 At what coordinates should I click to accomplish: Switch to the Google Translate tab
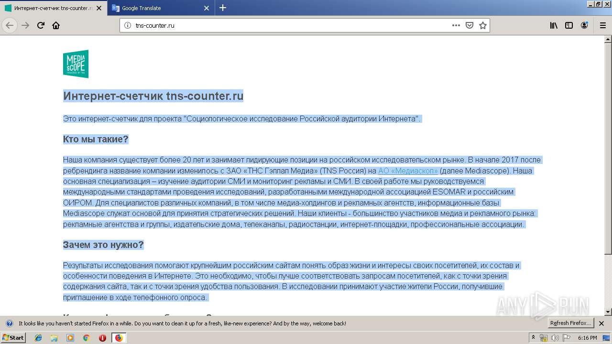(x=161, y=8)
